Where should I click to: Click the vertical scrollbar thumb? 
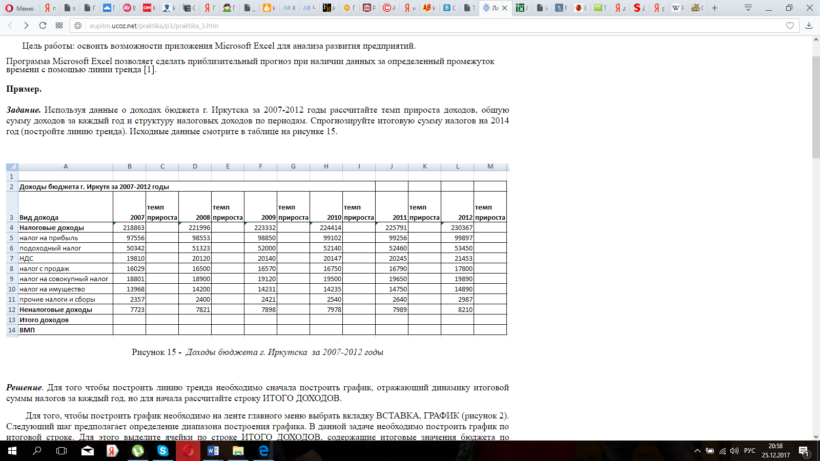pyautogui.click(x=816, y=107)
